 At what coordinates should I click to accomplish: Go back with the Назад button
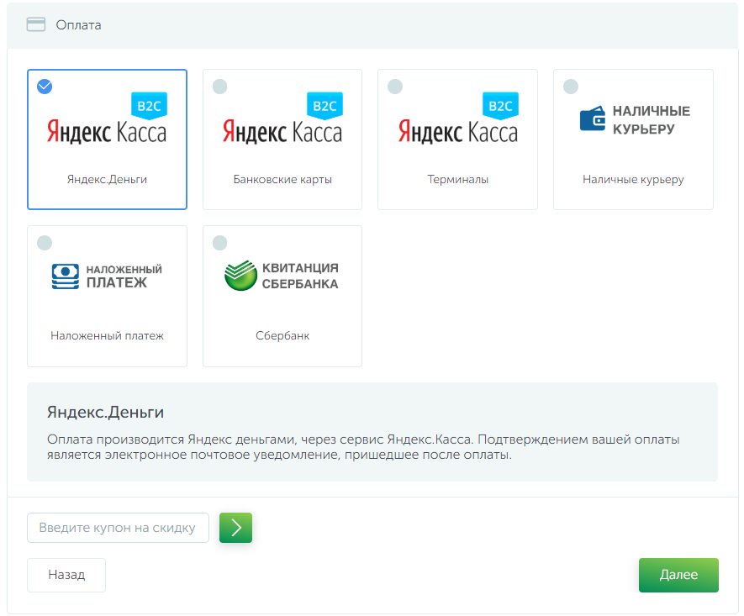point(66,575)
